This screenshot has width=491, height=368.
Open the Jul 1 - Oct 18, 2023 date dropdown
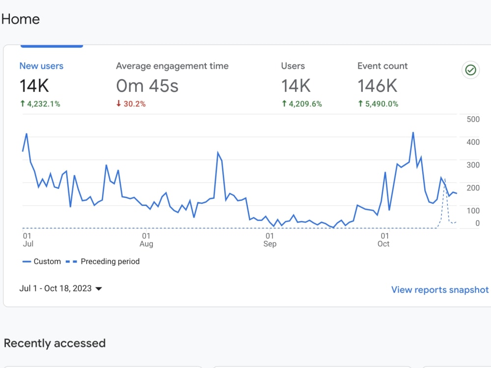click(61, 288)
